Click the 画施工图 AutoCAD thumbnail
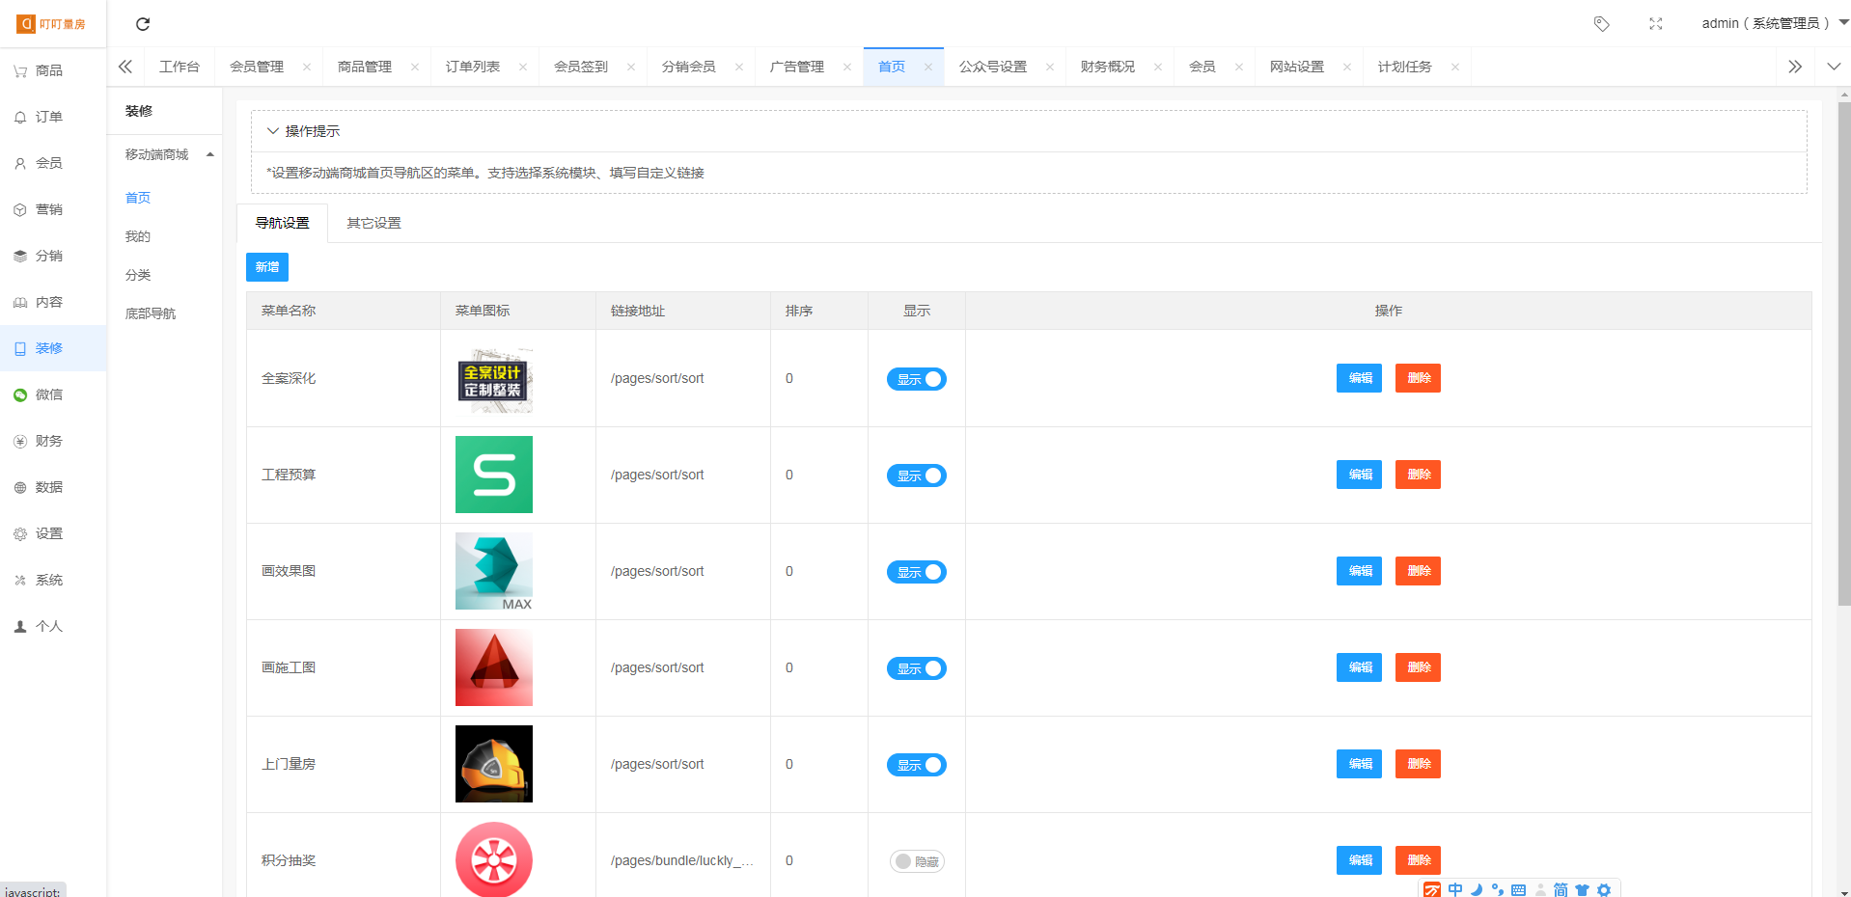The height and width of the screenshot is (897, 1851). [494, 667]
